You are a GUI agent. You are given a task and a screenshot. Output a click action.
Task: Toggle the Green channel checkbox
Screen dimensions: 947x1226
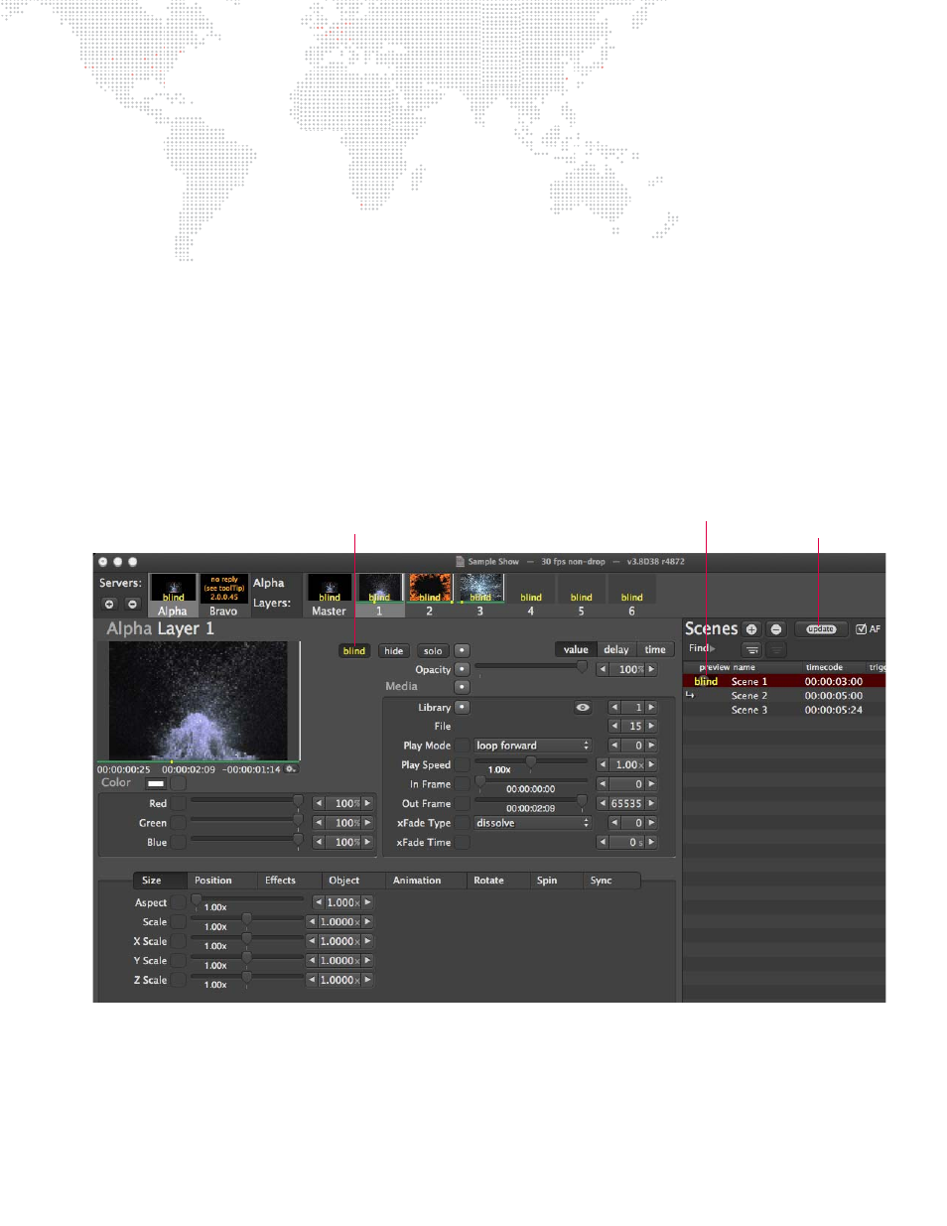pos(179,823)
